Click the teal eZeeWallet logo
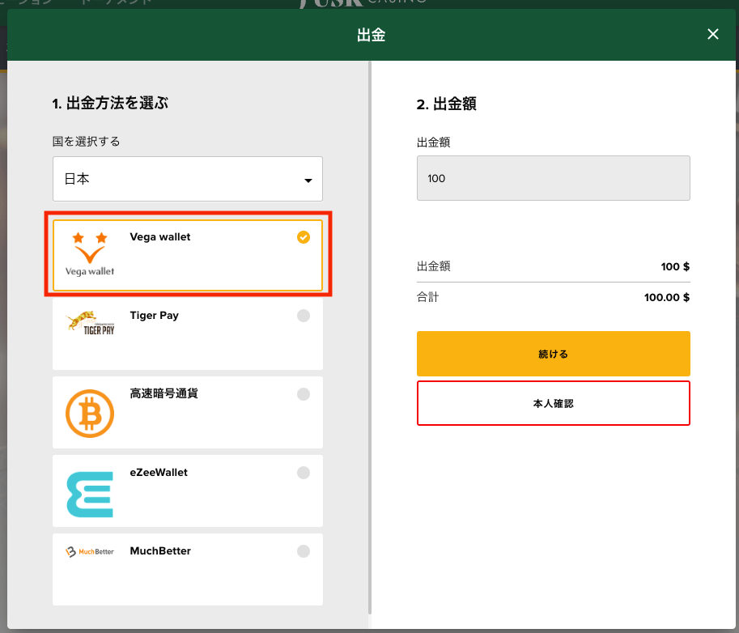 click(x=90, y=495)
